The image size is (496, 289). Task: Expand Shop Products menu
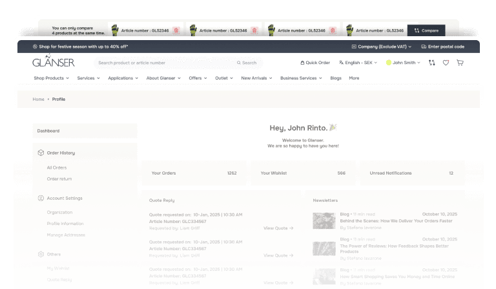[x=51, y=78]
